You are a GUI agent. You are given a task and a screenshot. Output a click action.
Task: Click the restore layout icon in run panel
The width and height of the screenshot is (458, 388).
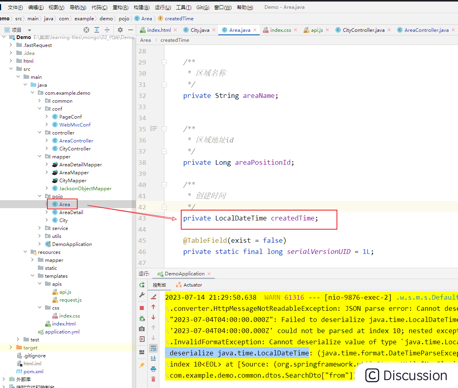pos(142,352)
